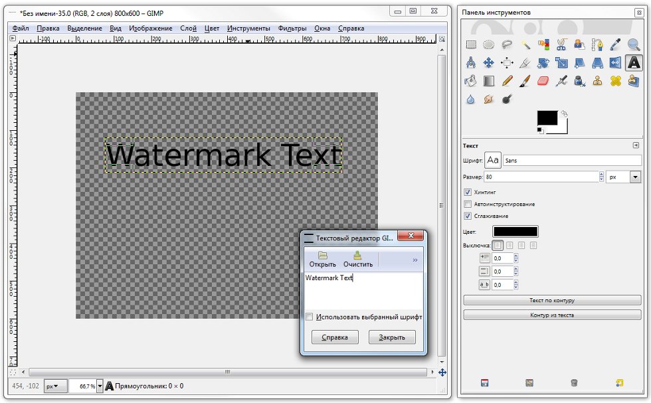Open the Слой menu
Image resolution: width=651 pixels, height=403 pixels.
pyautogui.click(x=188, y=29)
